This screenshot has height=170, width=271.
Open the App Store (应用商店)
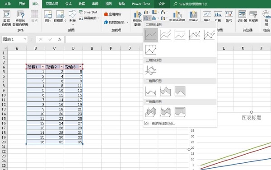click(112, 14)
